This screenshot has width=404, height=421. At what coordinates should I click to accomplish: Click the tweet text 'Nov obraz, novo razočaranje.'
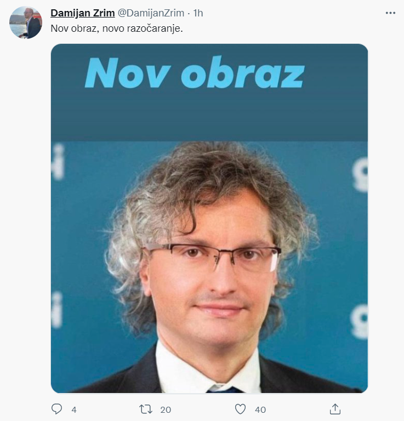click(117, 29)
